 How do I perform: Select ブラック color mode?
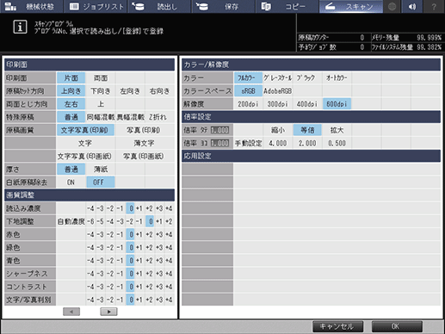tap(307, 77)
